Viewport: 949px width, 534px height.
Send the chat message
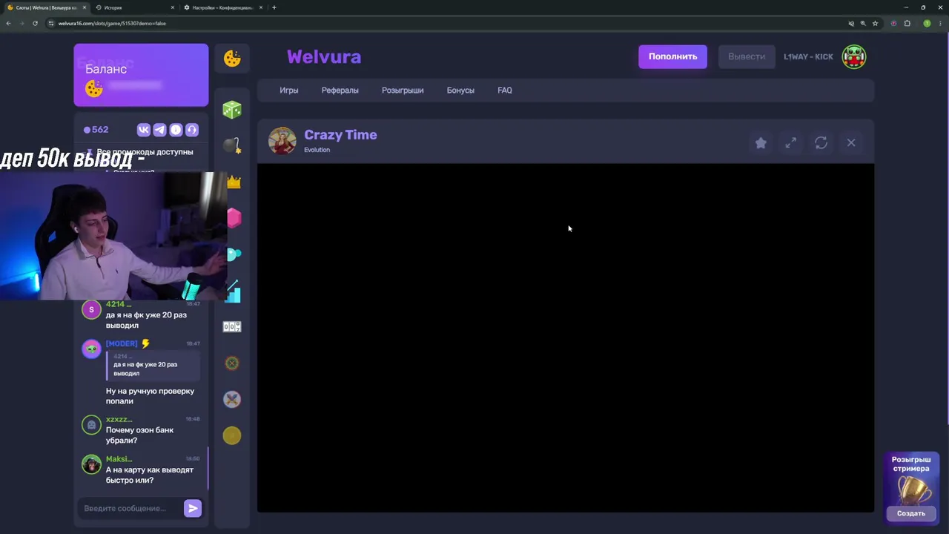click(x=193, y=508)
